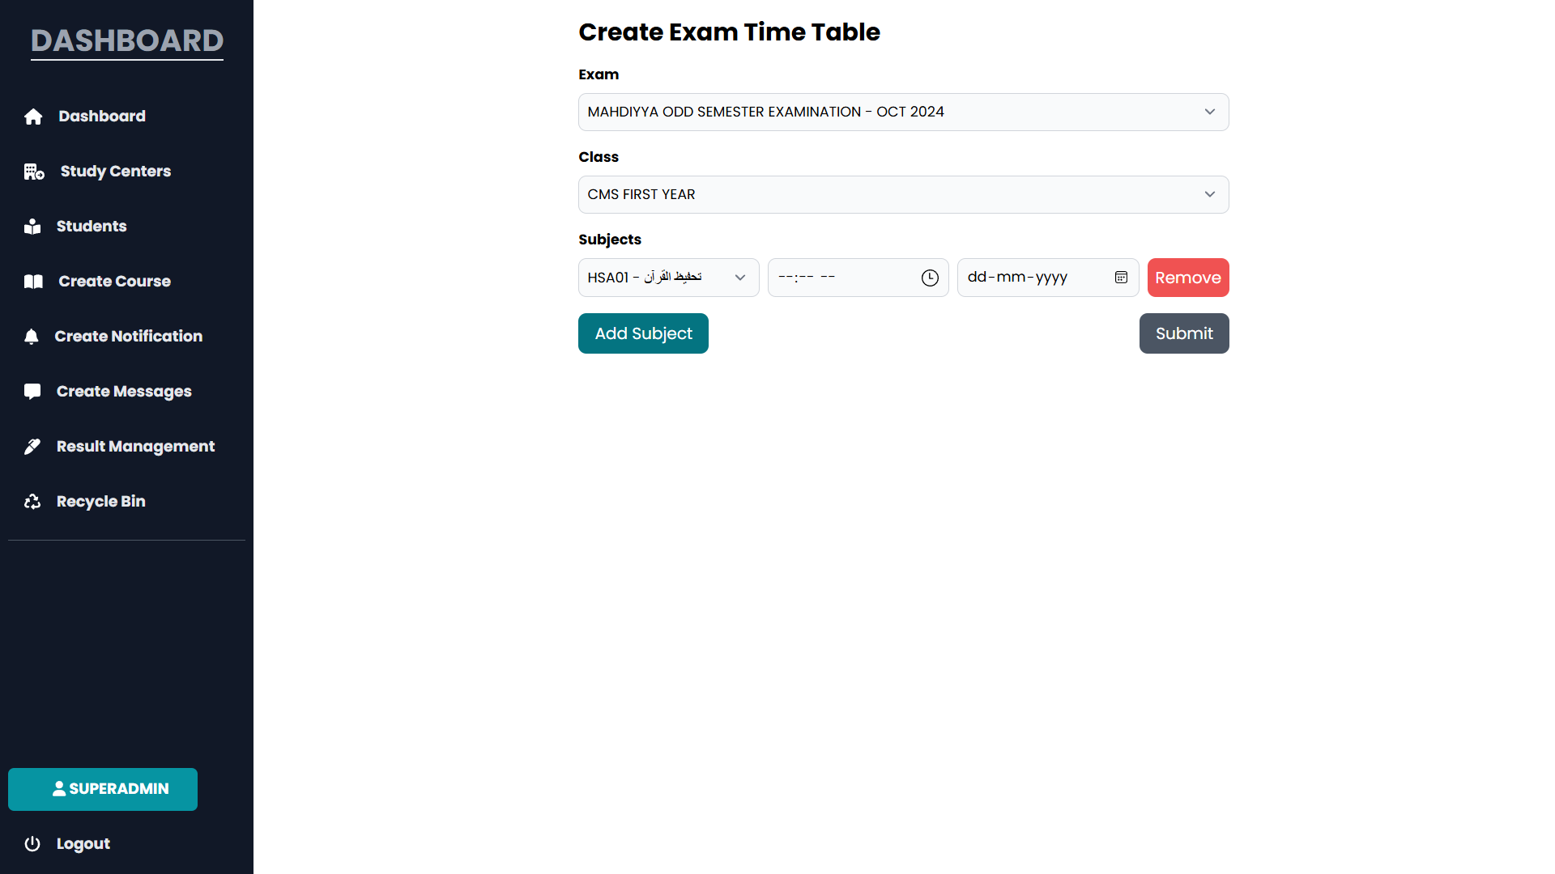Click the Submit button
The image size is (1555, 874).
1183,333
